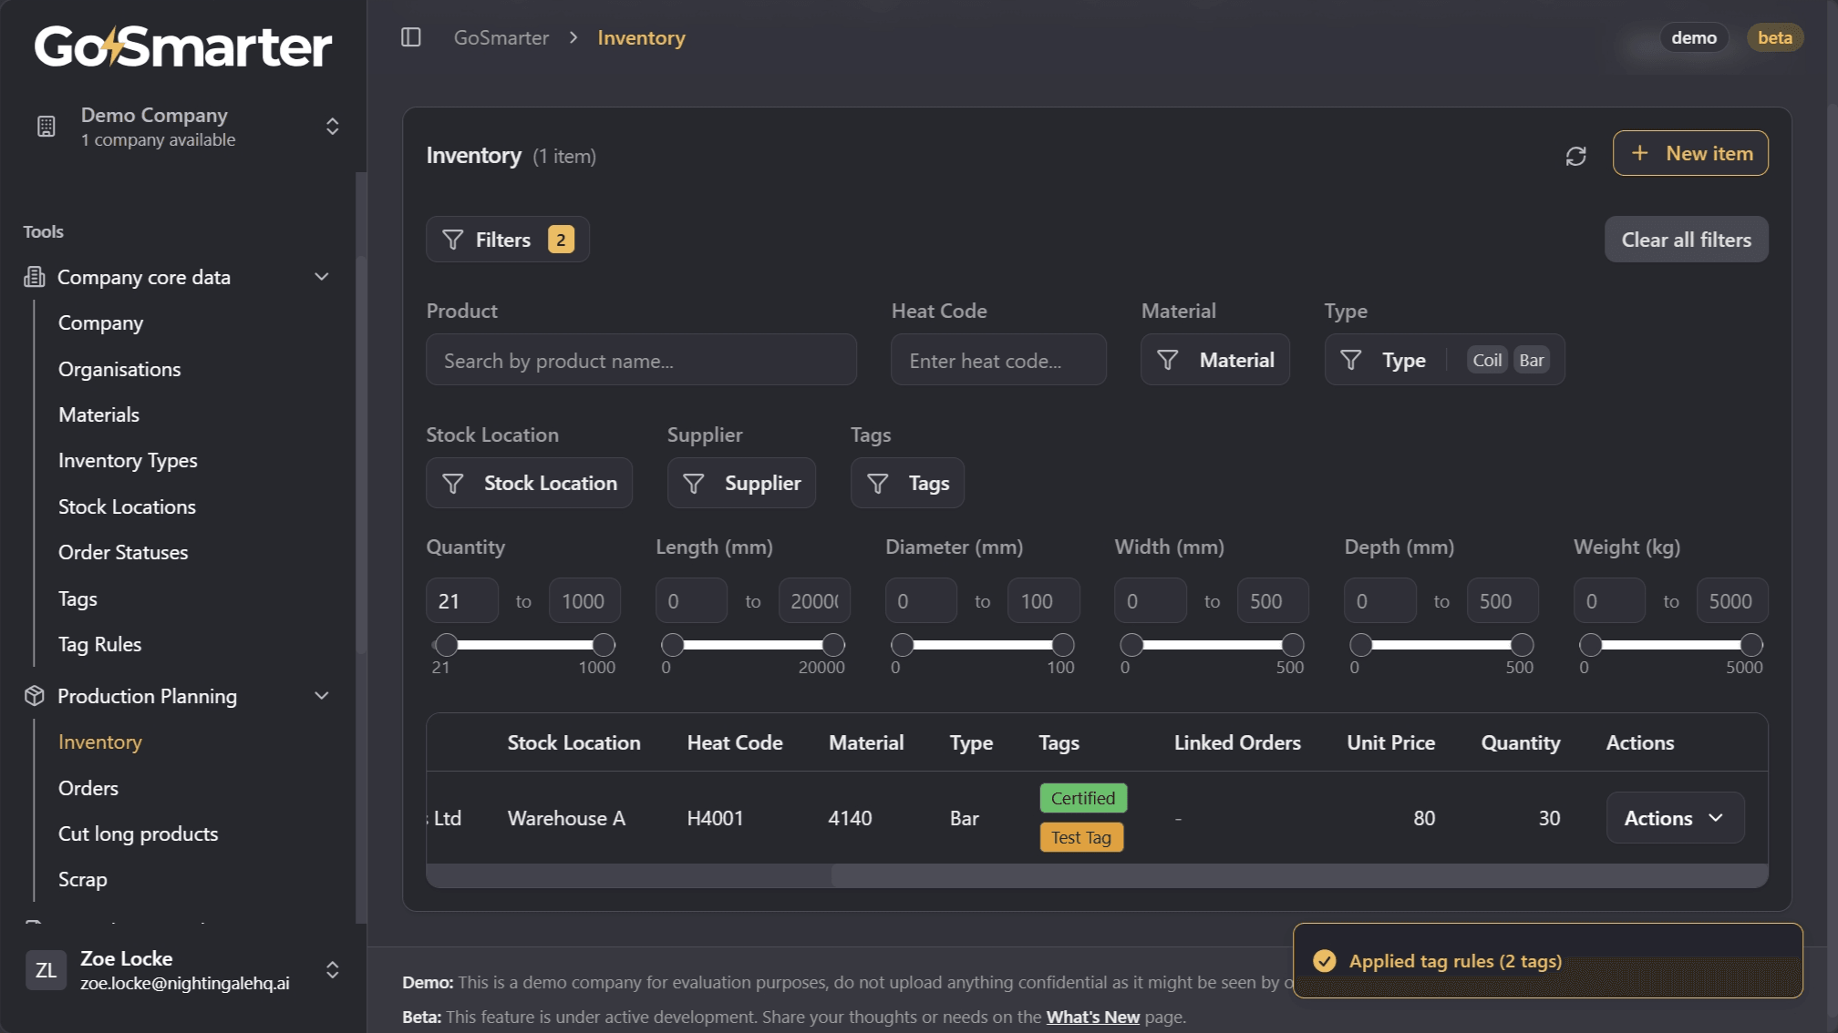Image resolution: width=1838 pixels, height=1033 pixels.
Task: Toggle the Coil type filter
Action: tap(1486, 360)
